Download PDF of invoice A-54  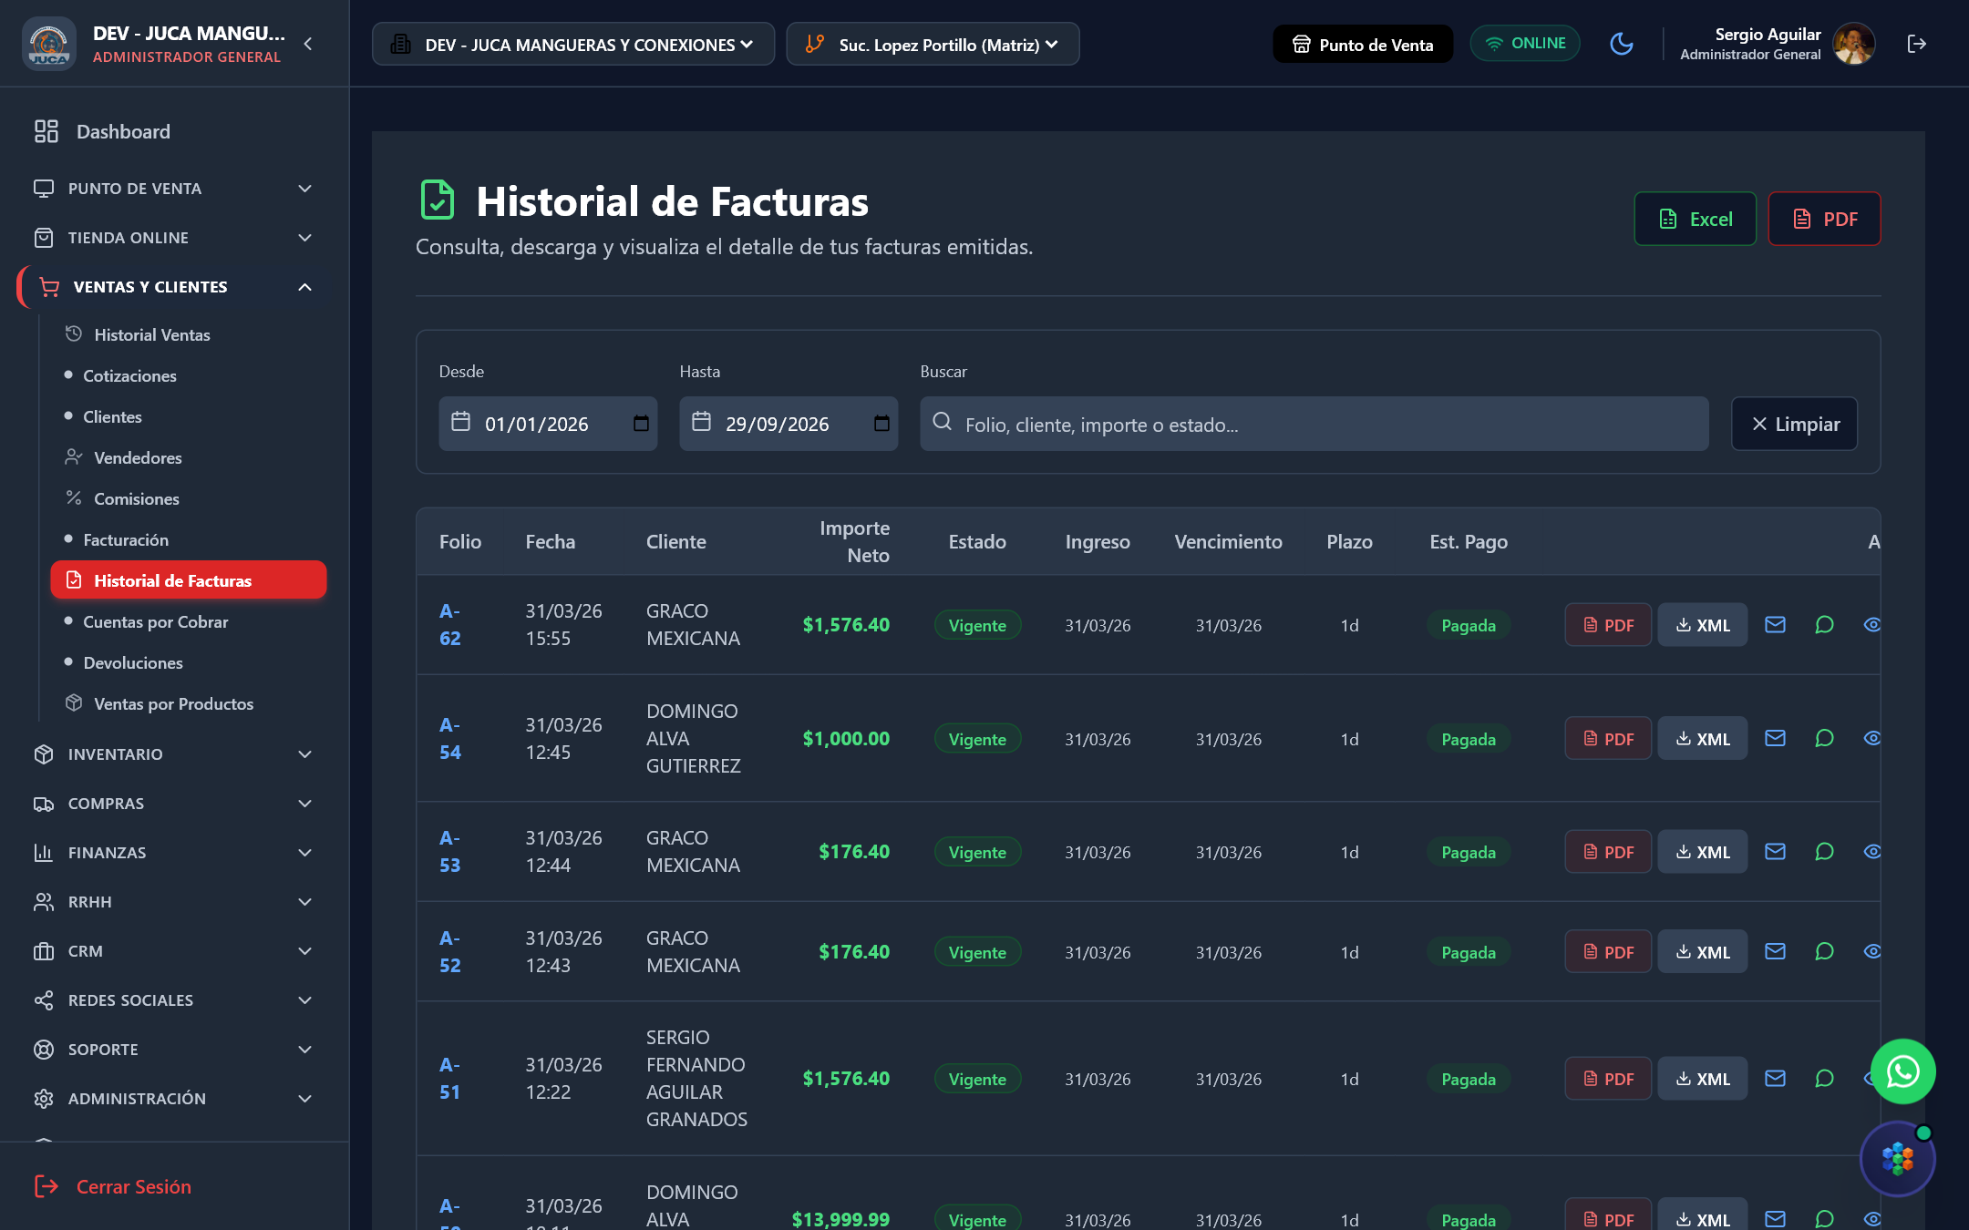tap(1608, 739)
